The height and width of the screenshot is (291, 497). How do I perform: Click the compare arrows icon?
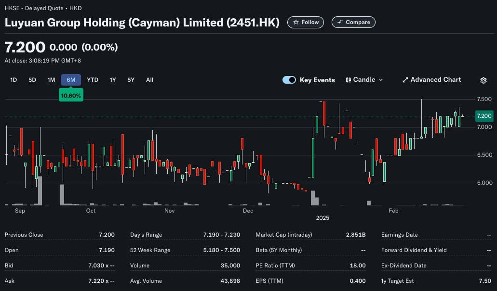coord(340,22)
